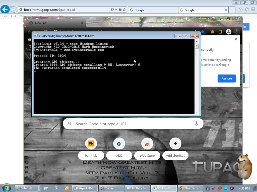Click the search magnifier in IE address bar

coord(112,10)
